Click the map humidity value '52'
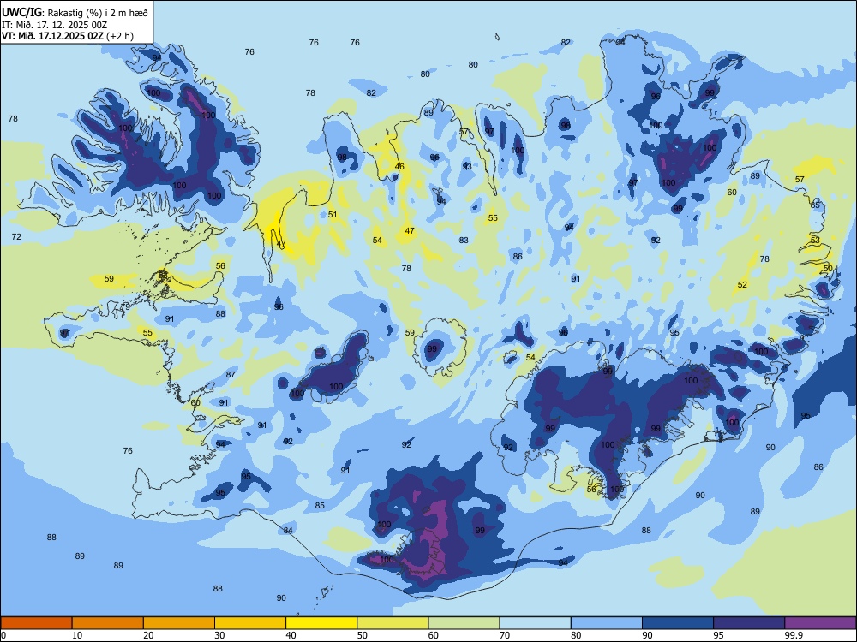The width and height of the screenshot is (857, 642). click(742, 284)
